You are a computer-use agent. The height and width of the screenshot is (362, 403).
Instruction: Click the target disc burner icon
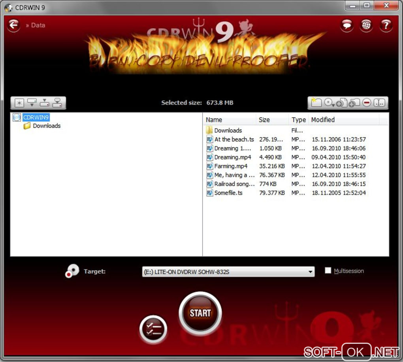tap(72, 271)
